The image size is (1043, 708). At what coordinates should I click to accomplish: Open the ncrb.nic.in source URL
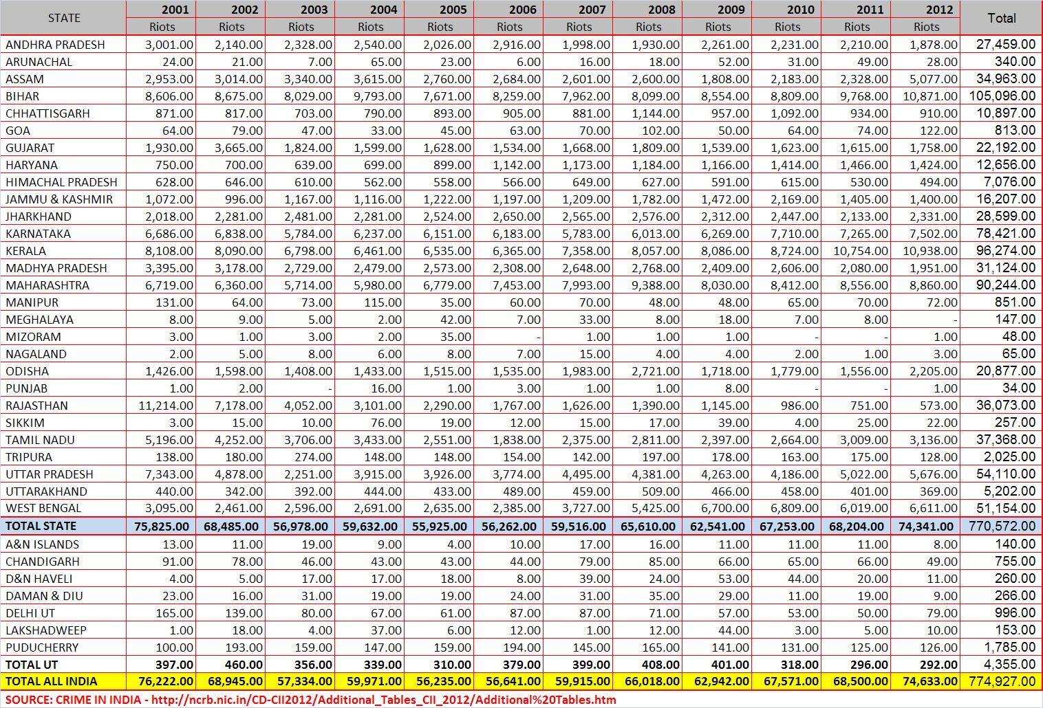point(383,700)
